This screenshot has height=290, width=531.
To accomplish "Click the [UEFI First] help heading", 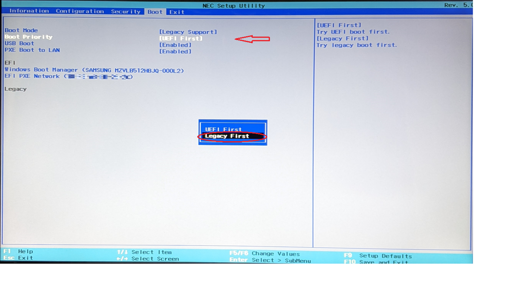I will coord(339,26).
